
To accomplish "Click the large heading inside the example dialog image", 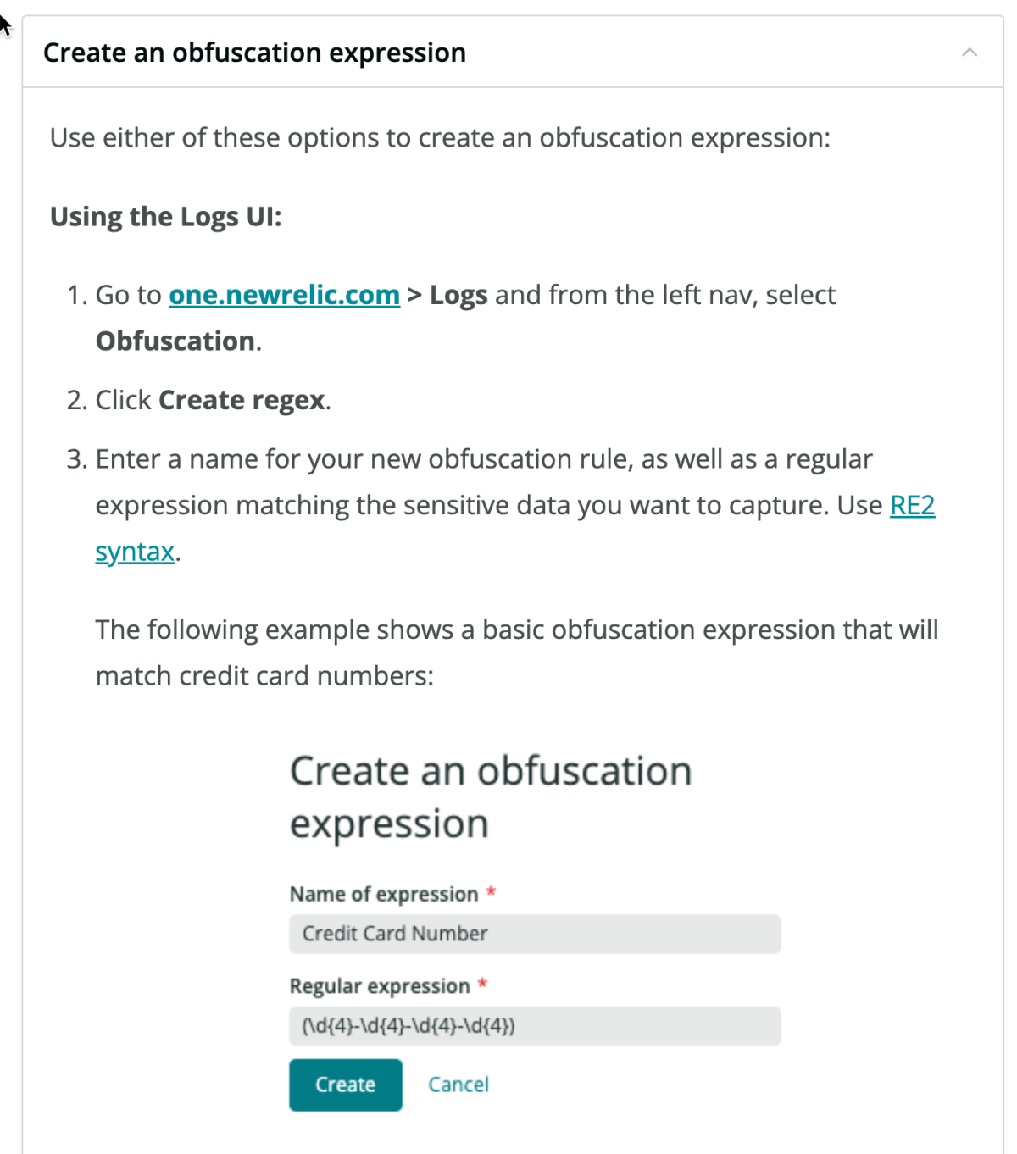I will point(490,796).
